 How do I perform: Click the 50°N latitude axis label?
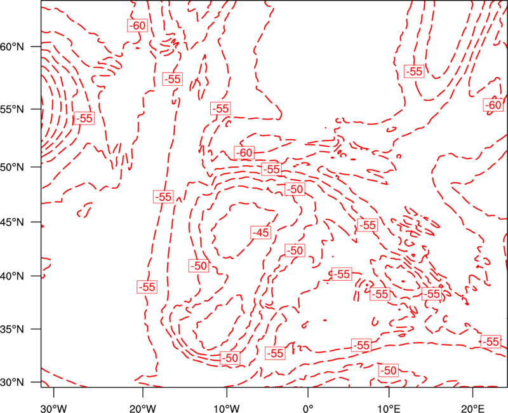[x=12, y=167]
